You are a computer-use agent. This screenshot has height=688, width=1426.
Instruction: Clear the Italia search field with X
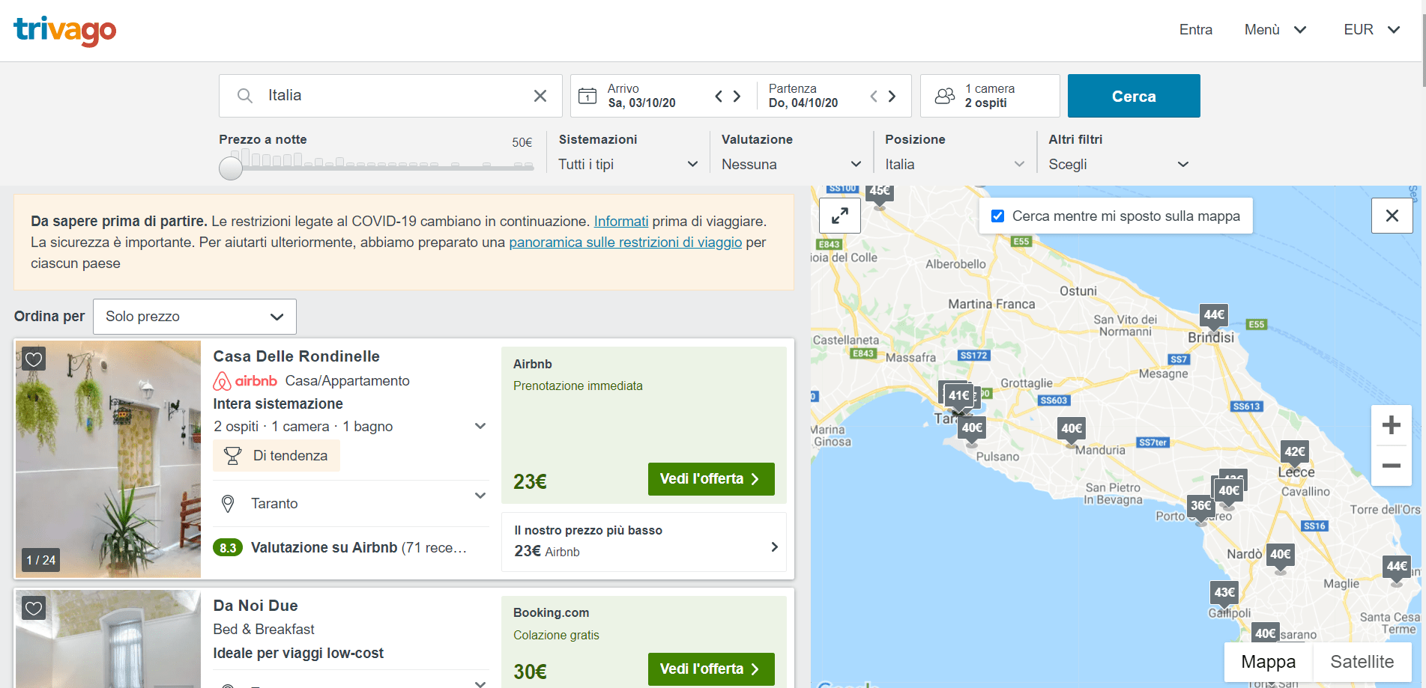540,96
